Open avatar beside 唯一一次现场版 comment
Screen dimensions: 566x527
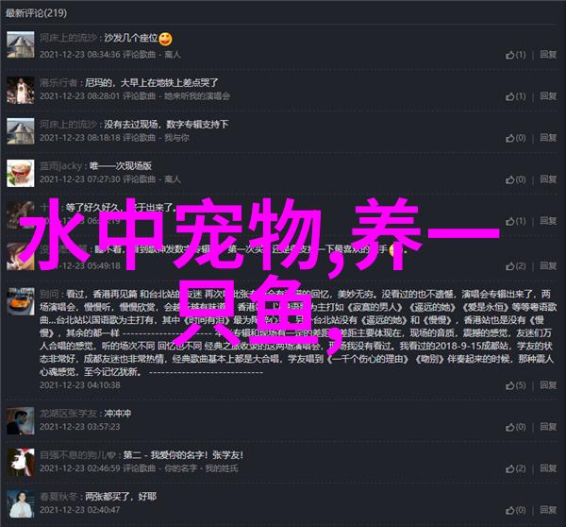[x=21, y=173]
